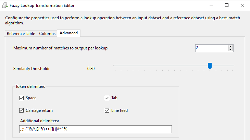The width and height of the screenshot is (250, 140).
Task: Click the Similarity threshold slider thumb
Action: coord(210,66)
